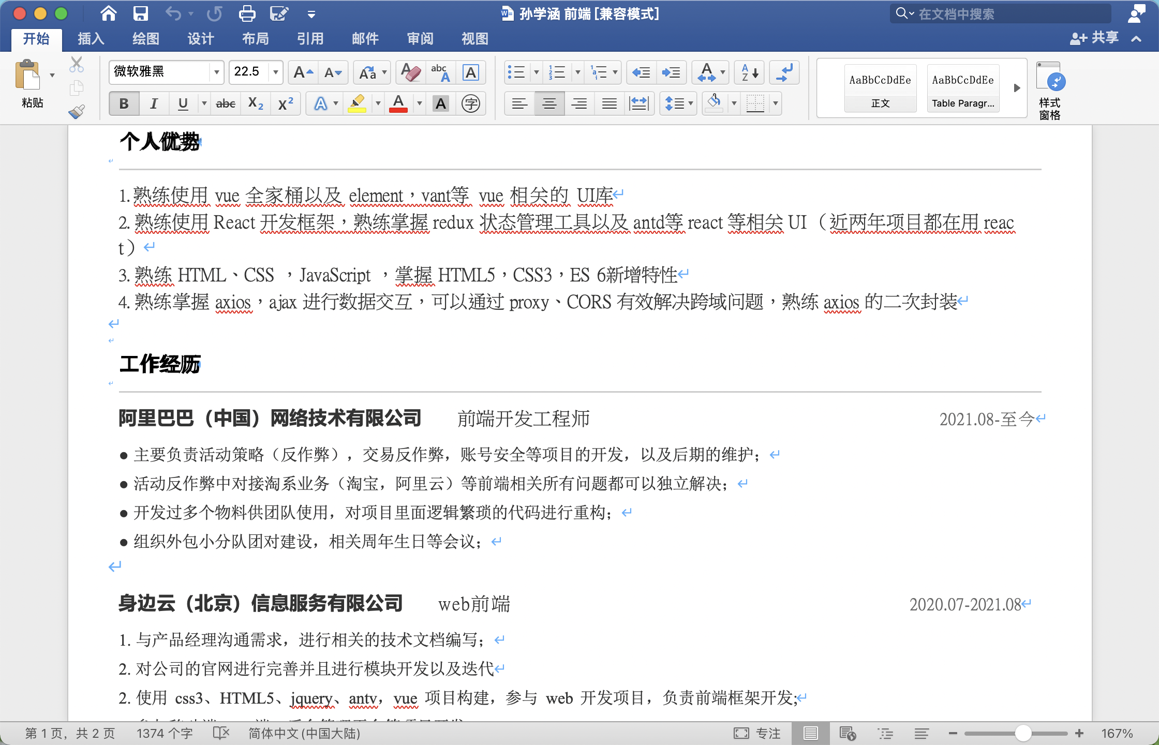
Task: Toggle Bold formatting
Action: [124, 103]
